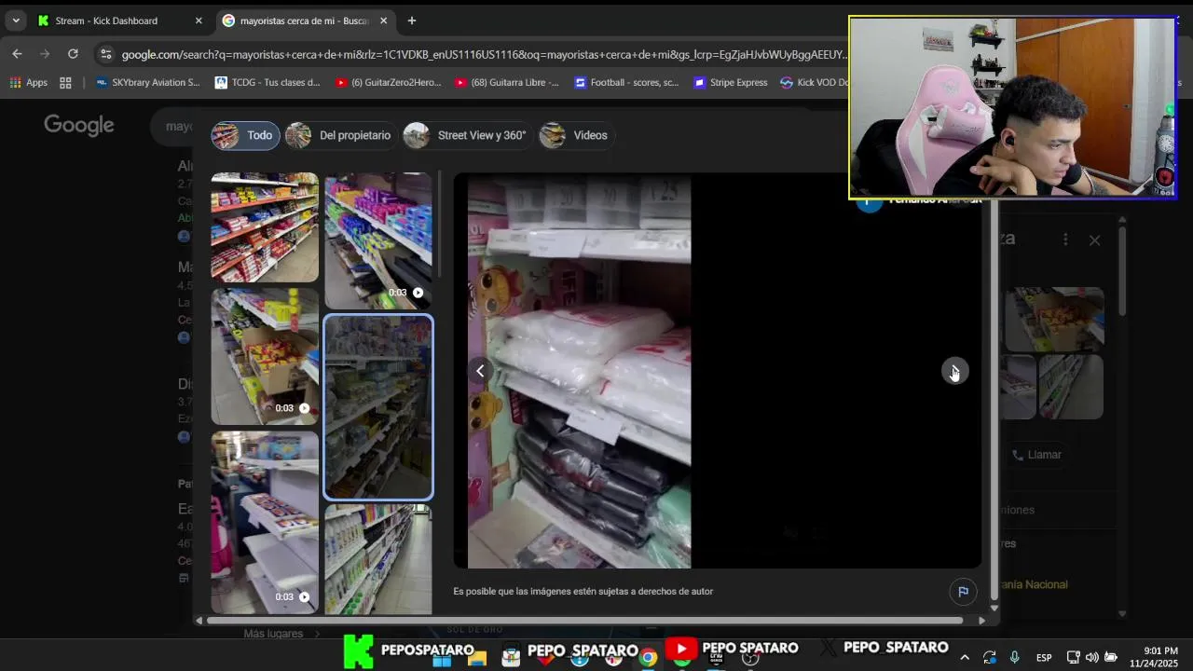This screenshot has height=671, width=1193.
Task: Open File Explorer from the taskbar
Action: (x=477, y=658)
